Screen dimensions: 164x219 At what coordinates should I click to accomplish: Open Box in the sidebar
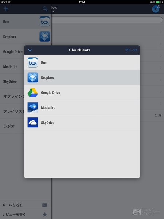26,22
